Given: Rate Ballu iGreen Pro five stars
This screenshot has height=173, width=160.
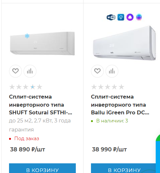Looking at the screenshot, I should pyautogui.click(x=121, y=87).
